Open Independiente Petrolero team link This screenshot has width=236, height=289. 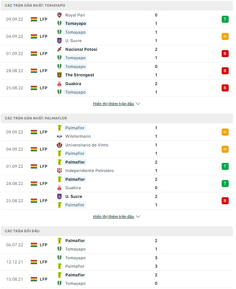[90, 171]
